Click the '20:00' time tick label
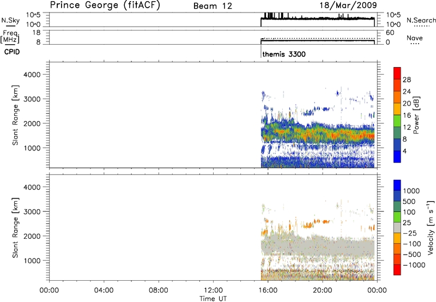The height and width of the screenshot is (302, 436). pos(323,291)
